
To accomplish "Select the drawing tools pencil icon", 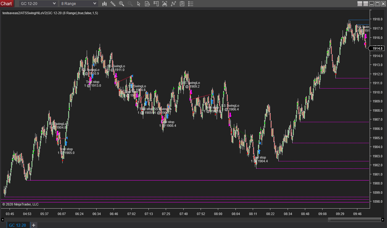I will pos(113,4).
